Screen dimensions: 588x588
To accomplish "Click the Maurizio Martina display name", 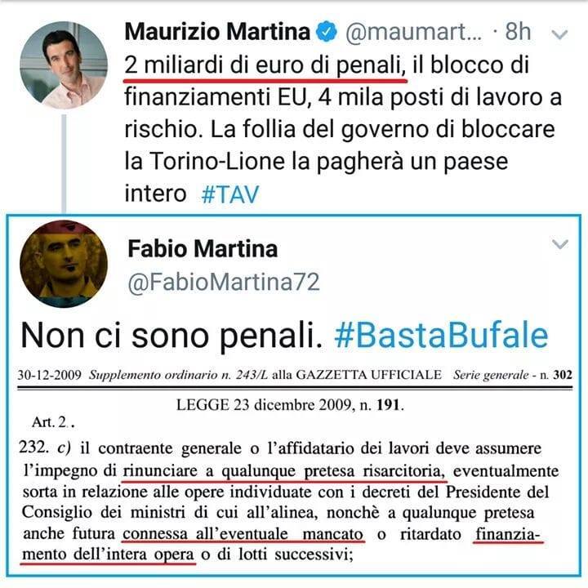I will coord(217,32).
